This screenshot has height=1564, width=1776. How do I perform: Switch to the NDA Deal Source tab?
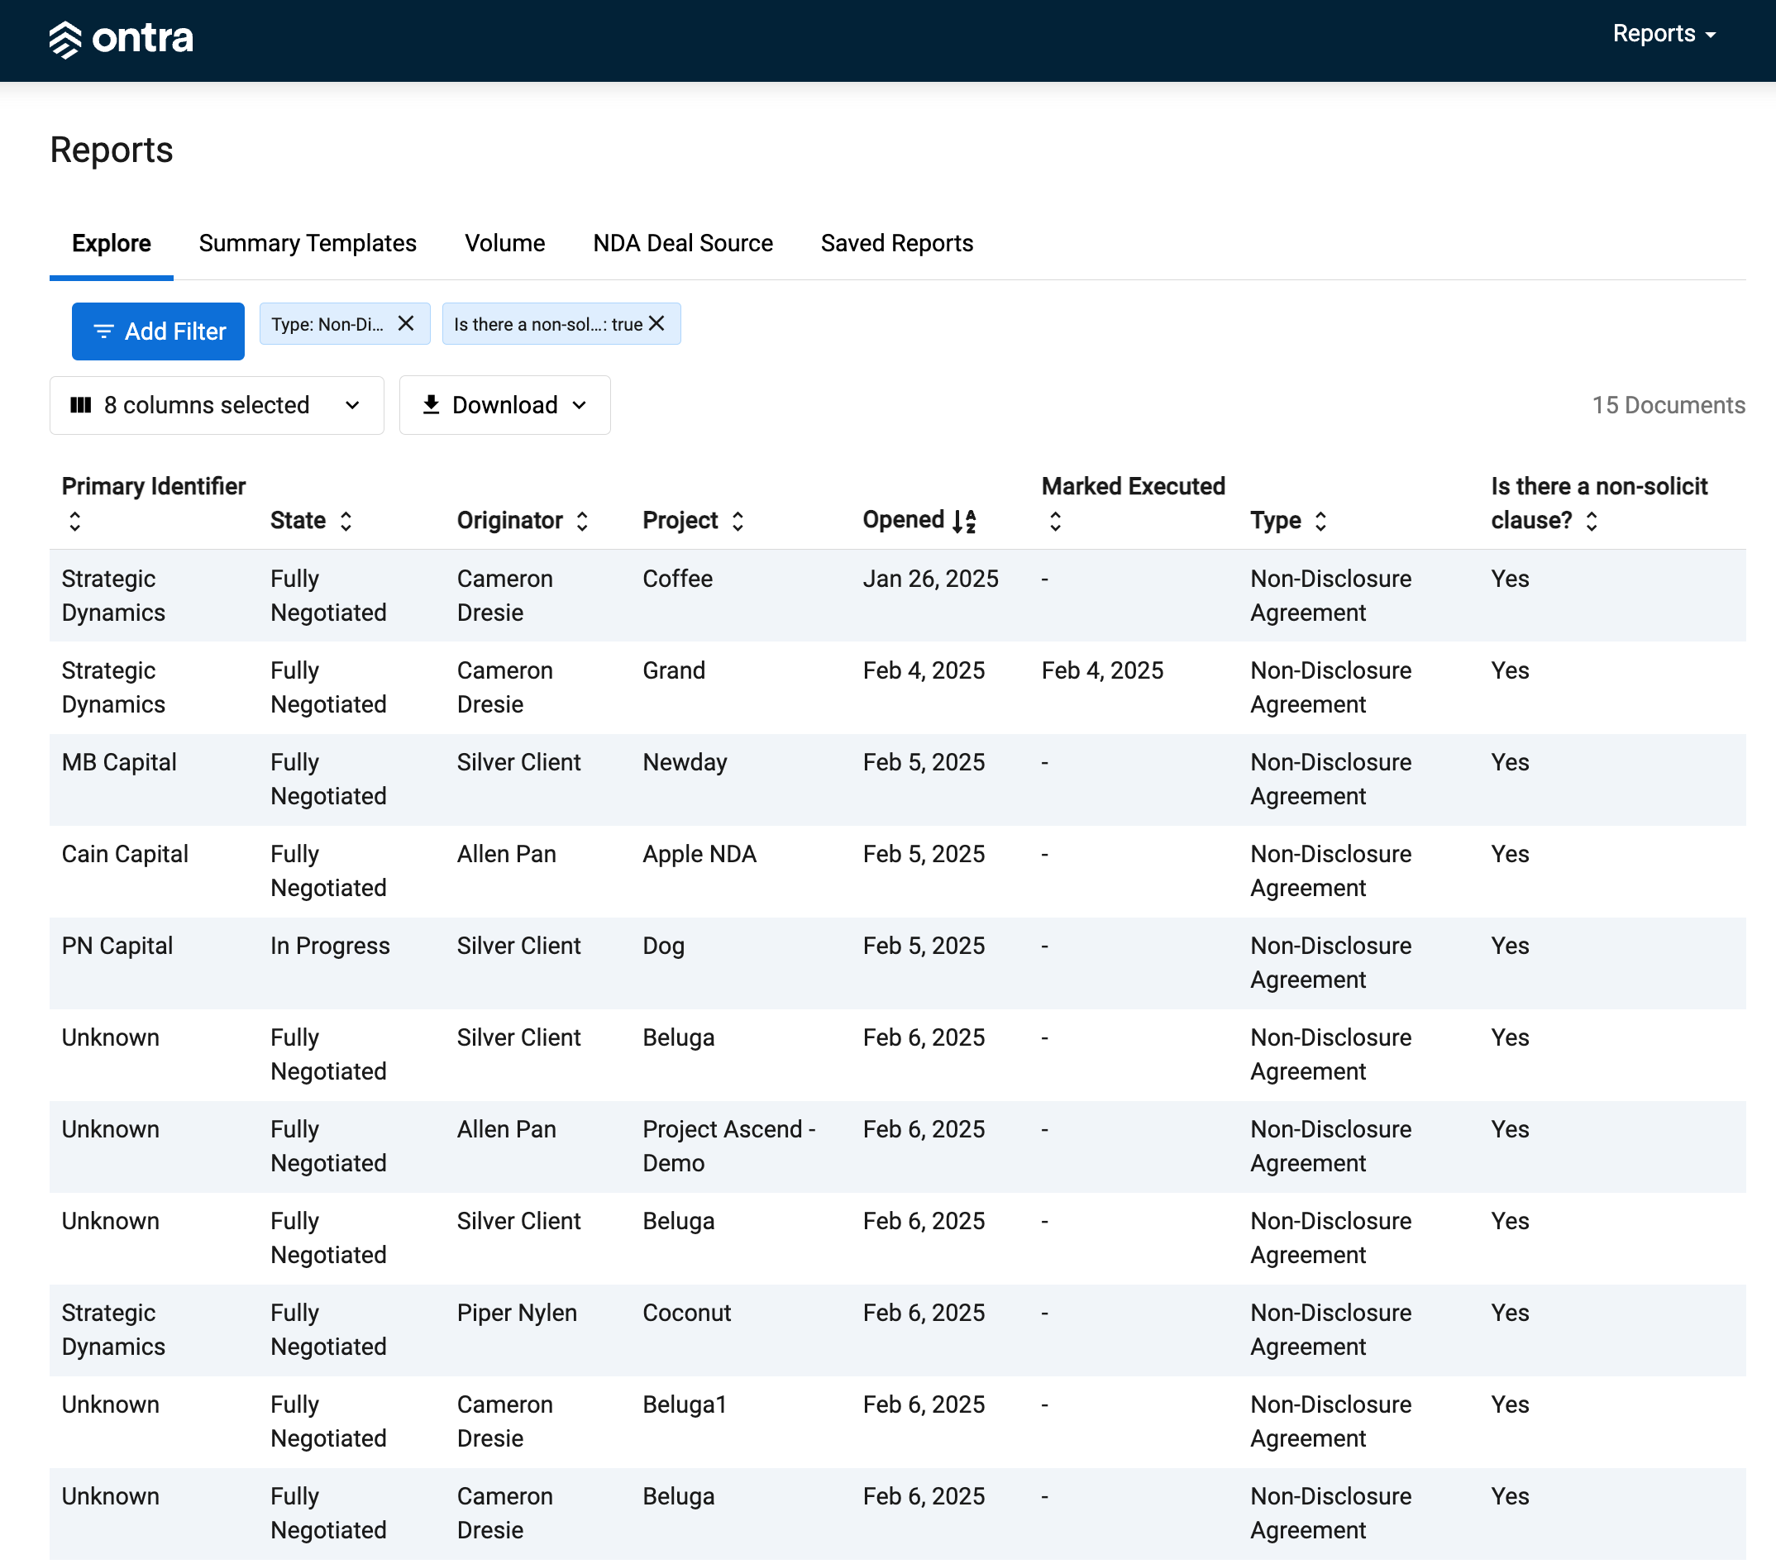(683, 243)
